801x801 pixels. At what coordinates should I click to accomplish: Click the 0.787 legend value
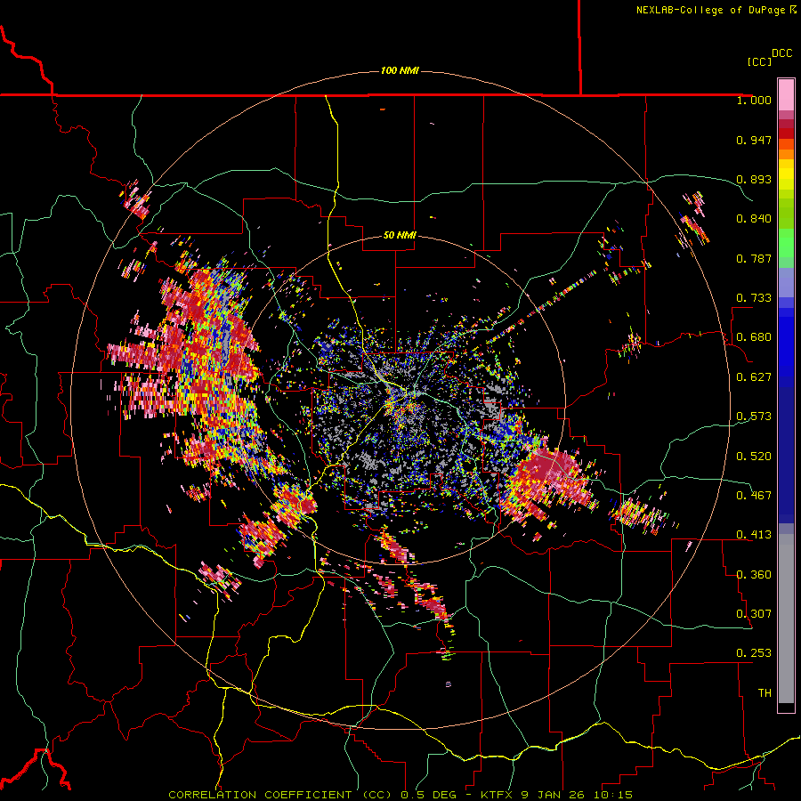pos(754,258)
